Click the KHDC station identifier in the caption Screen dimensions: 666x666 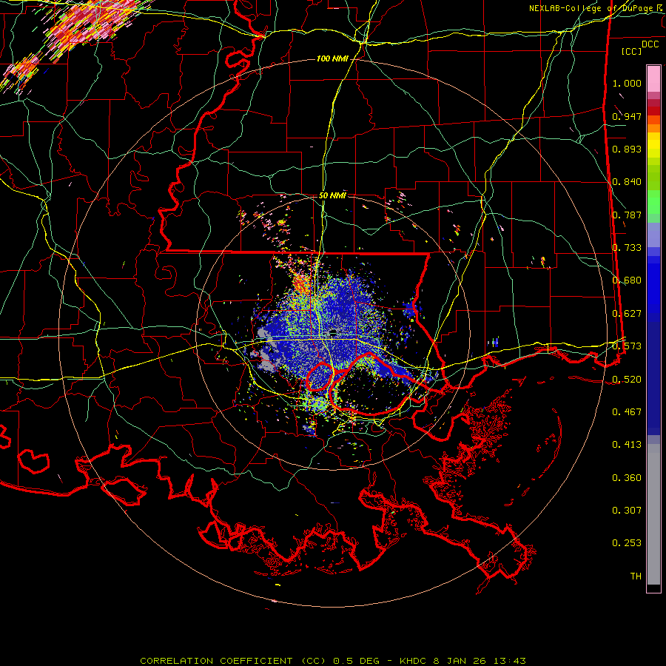coord(414,661)
